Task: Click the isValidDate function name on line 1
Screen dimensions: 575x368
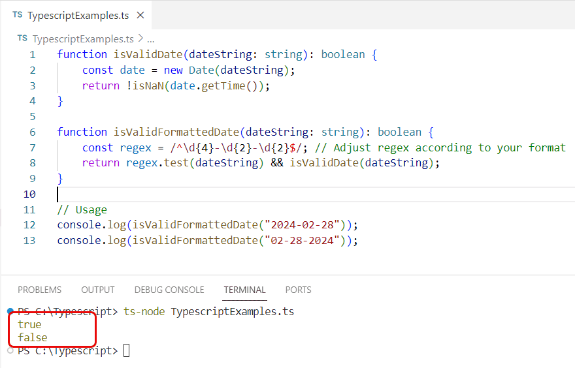Action: [x=148, y=55]
